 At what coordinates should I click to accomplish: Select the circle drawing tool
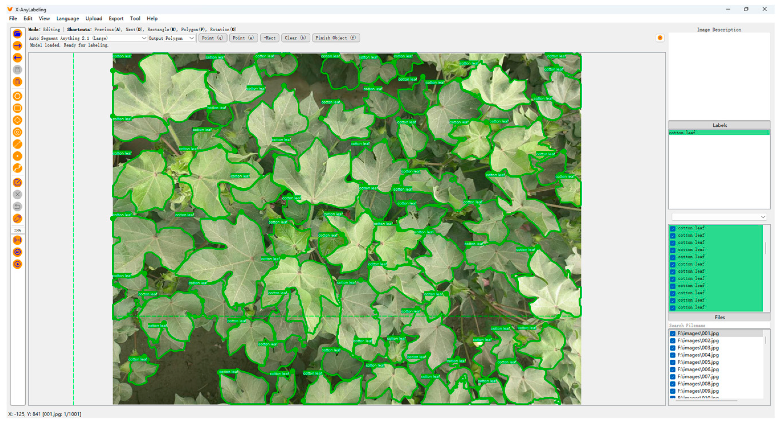pyautogui.click(x=17, y=132)
